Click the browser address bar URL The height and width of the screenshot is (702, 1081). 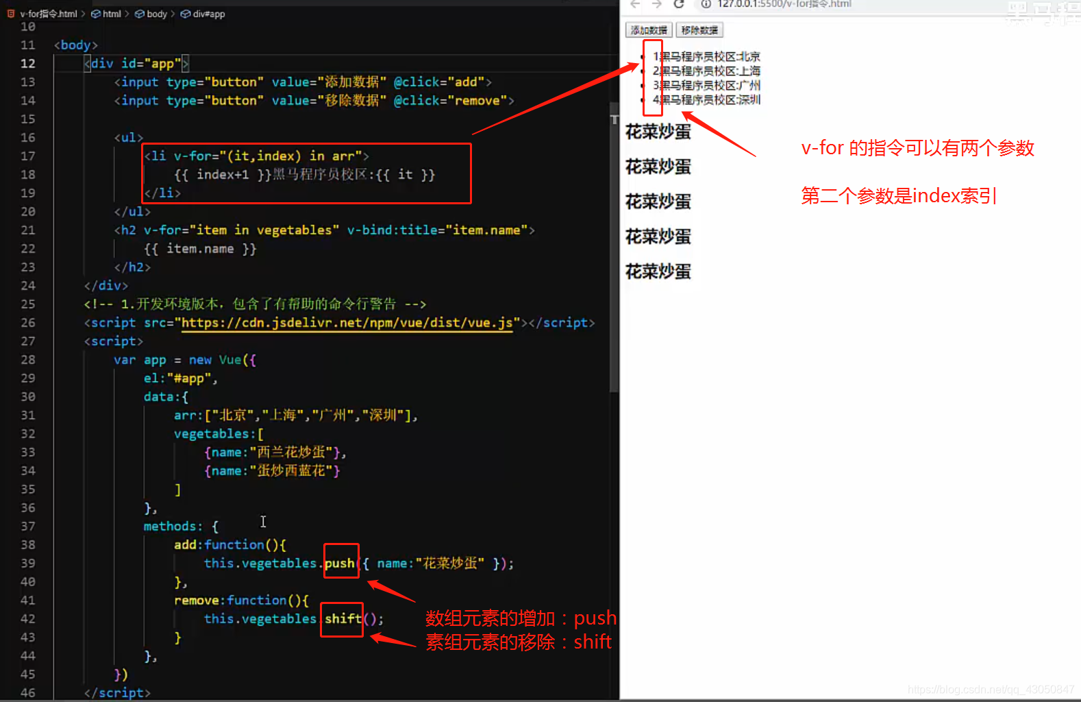(x=784, y=4)
